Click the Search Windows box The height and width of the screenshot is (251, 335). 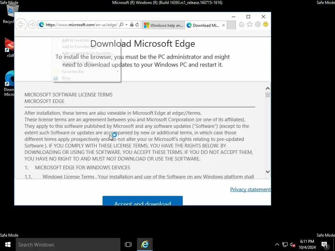[x=68, y=244]
